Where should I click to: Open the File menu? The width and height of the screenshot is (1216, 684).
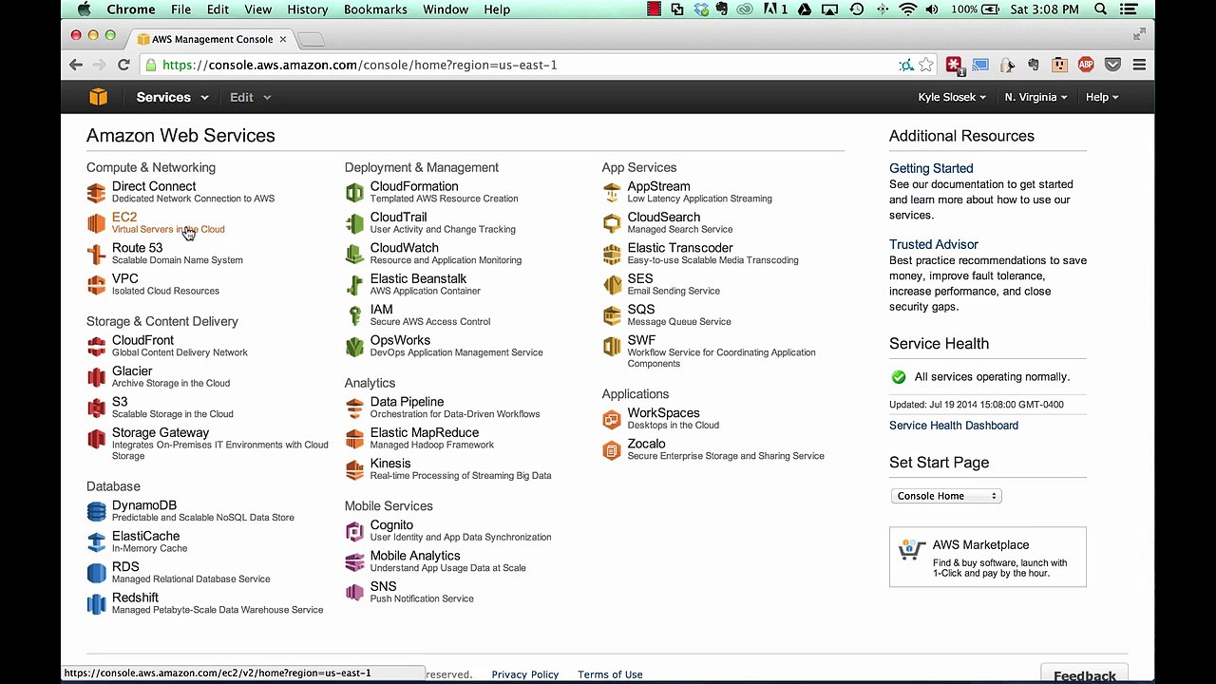point(180,9)
